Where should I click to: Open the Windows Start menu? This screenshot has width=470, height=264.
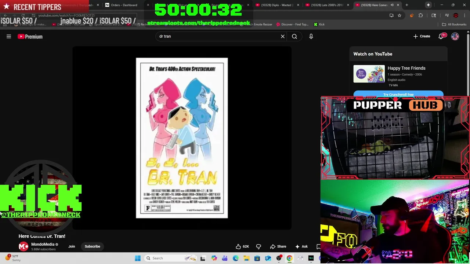(138, 258)
